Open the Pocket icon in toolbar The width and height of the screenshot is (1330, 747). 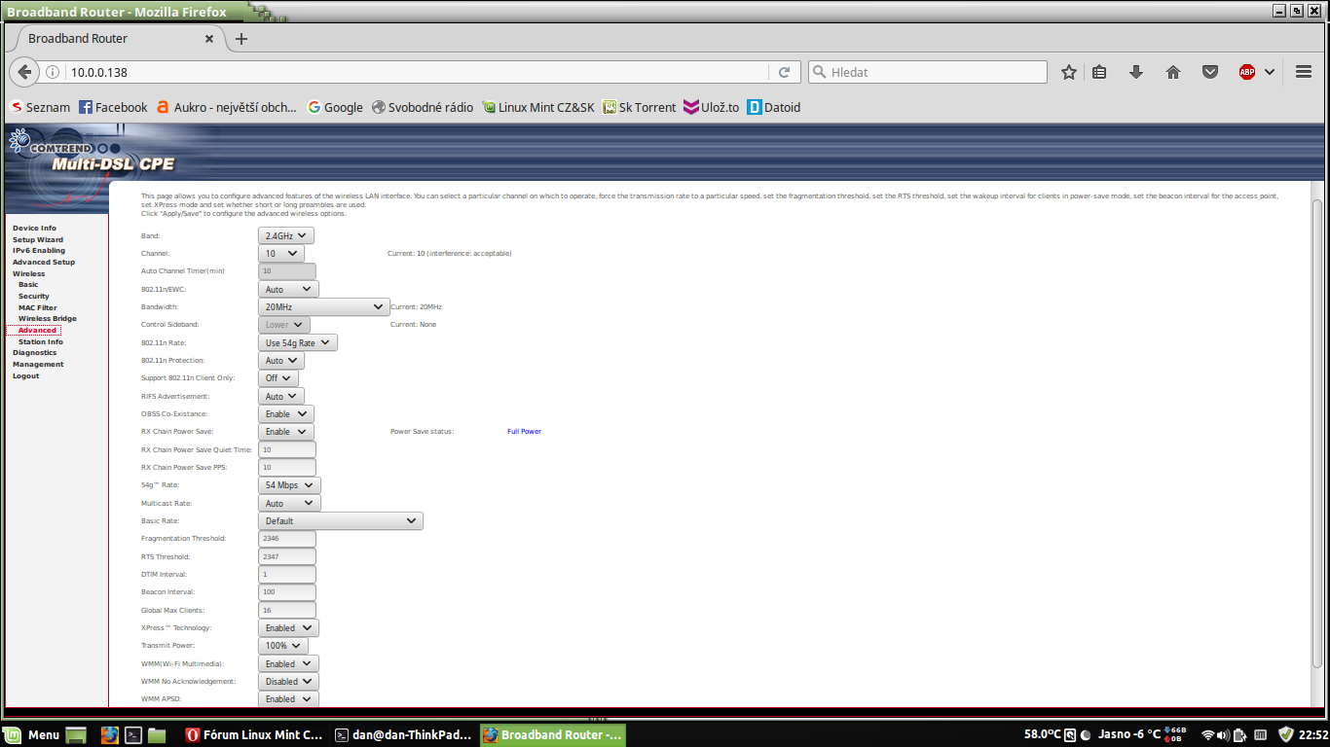pyautogui.click(x=1210, y=72)
